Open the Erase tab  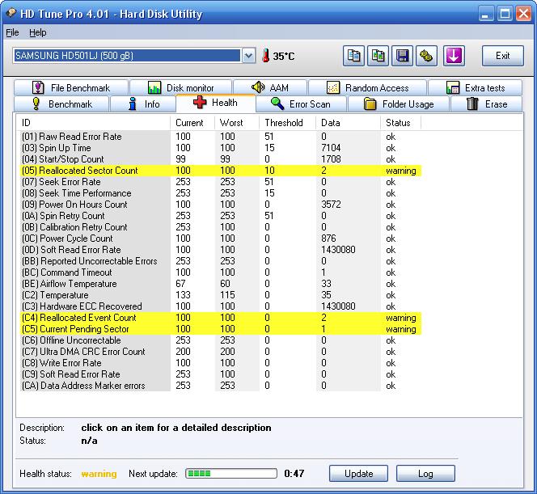(x=488, y=104)
